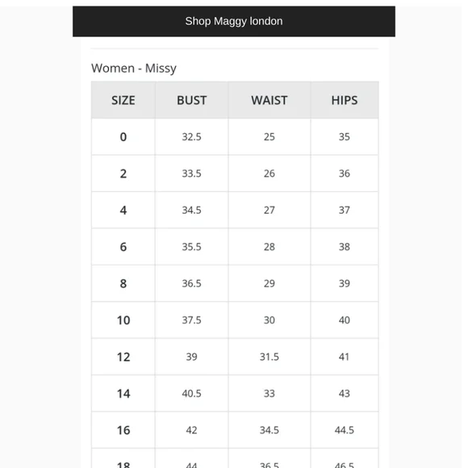
Task: Select bust value 40.5 cell
Action: (x=191, y=394)
